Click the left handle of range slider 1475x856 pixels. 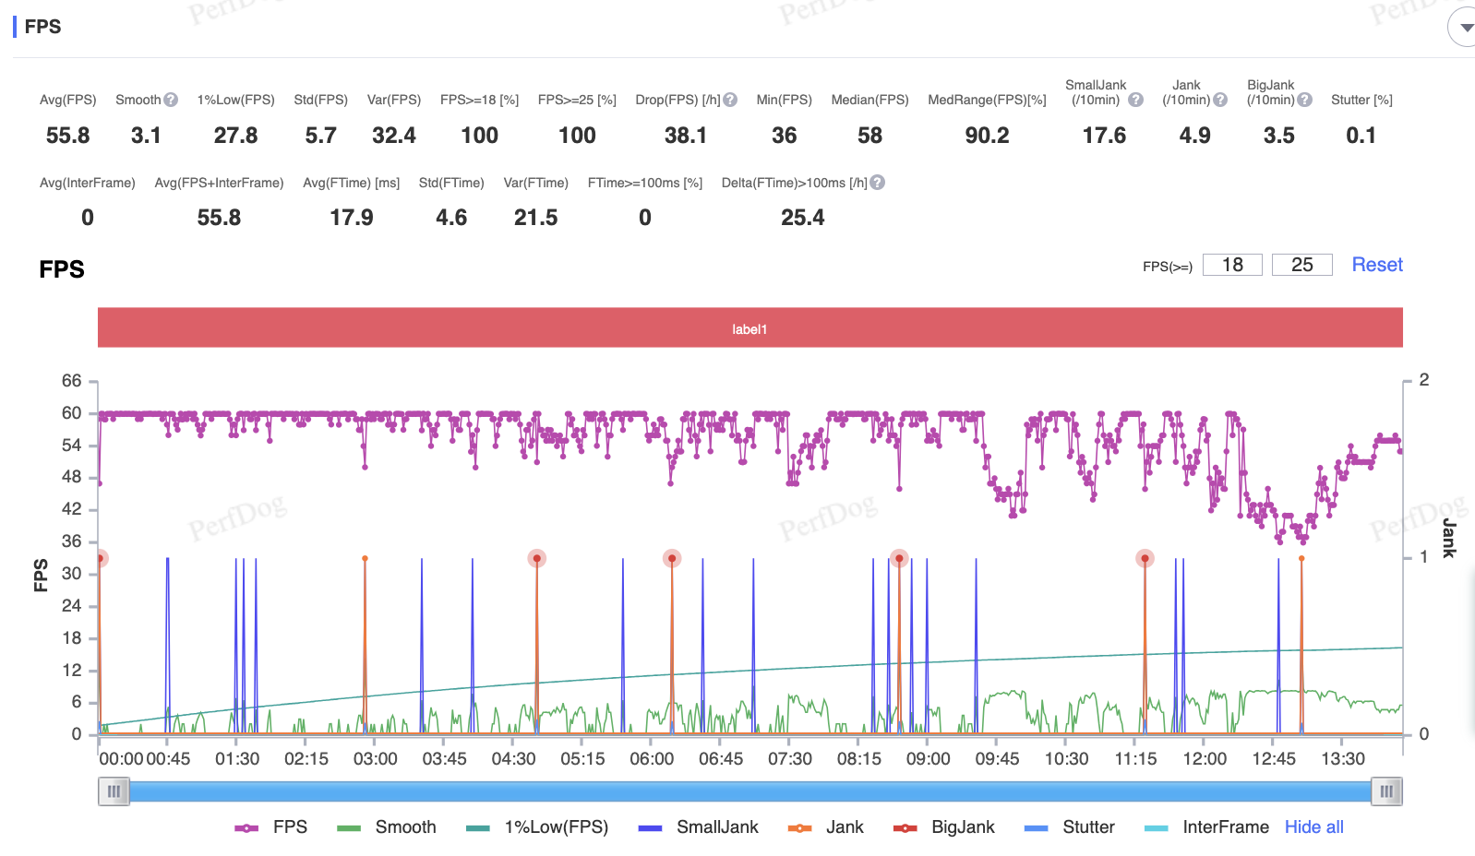click(x=114, y=791)
